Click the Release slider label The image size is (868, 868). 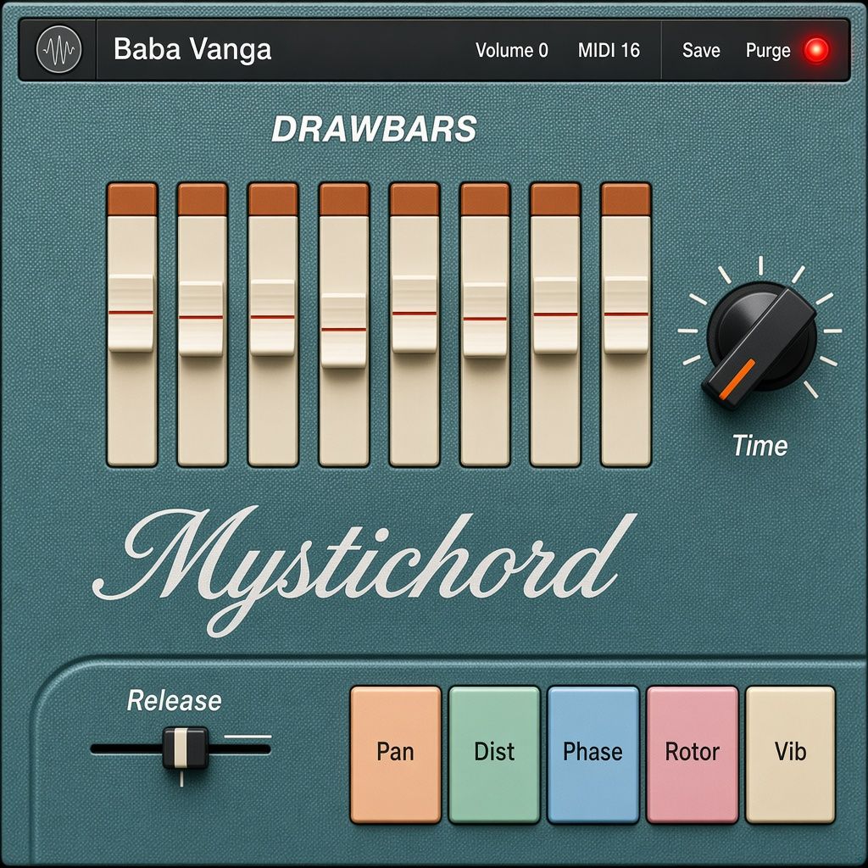175,701
